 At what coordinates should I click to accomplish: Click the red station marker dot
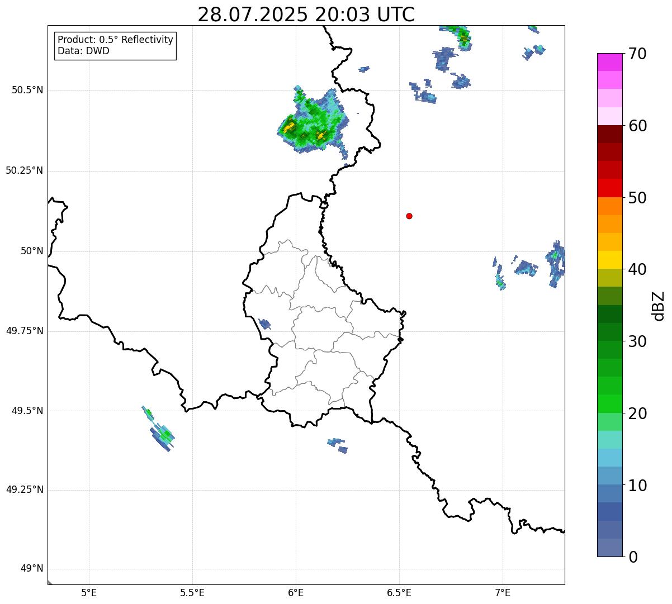[x=409, y=216]
